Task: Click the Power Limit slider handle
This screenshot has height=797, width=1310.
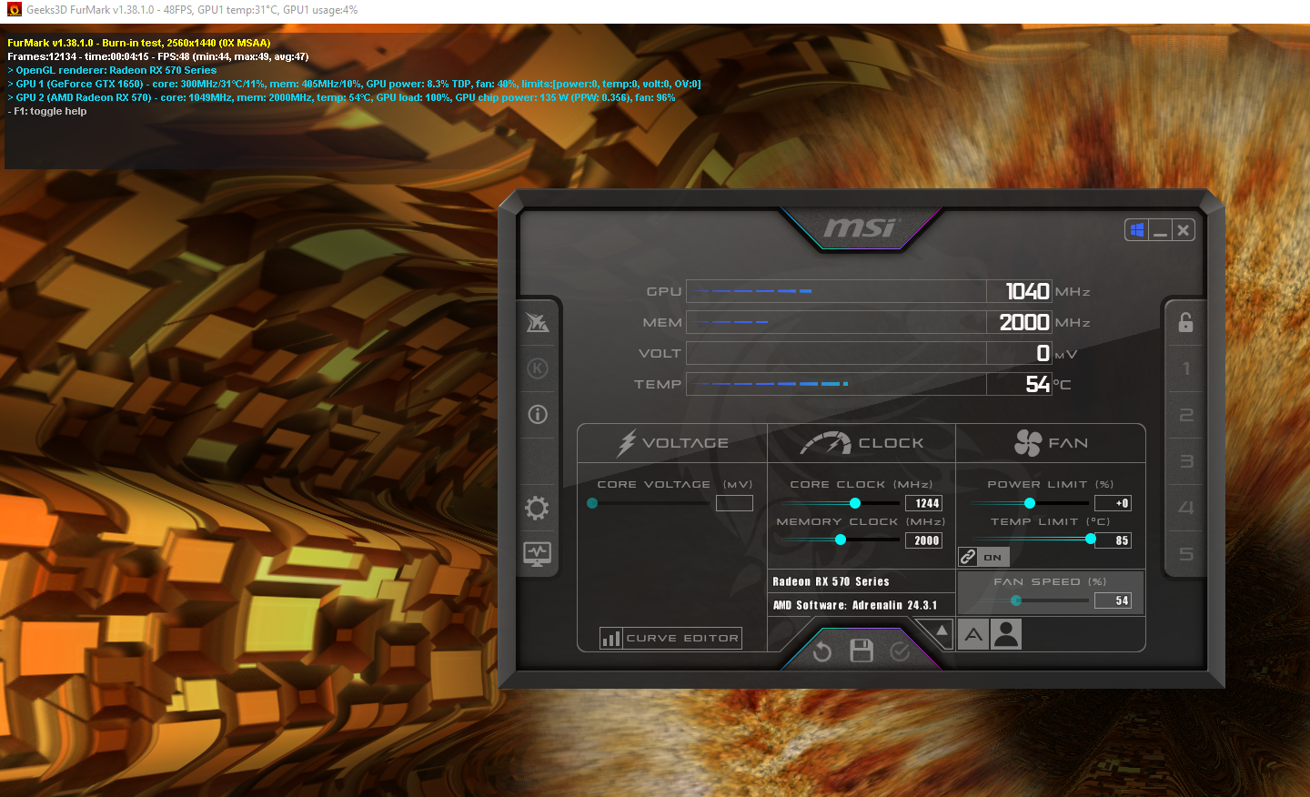Action: click(x=1030, y=503)
